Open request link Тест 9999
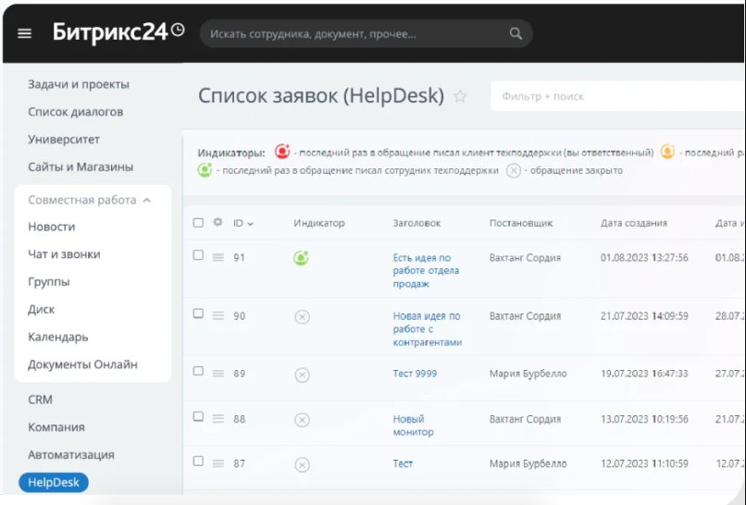This screenshot has height=505, width=746. click(x=415, y=374)
